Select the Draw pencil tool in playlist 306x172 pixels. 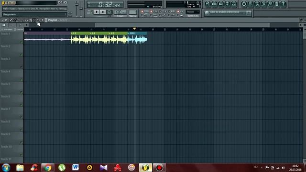(11, 20)
